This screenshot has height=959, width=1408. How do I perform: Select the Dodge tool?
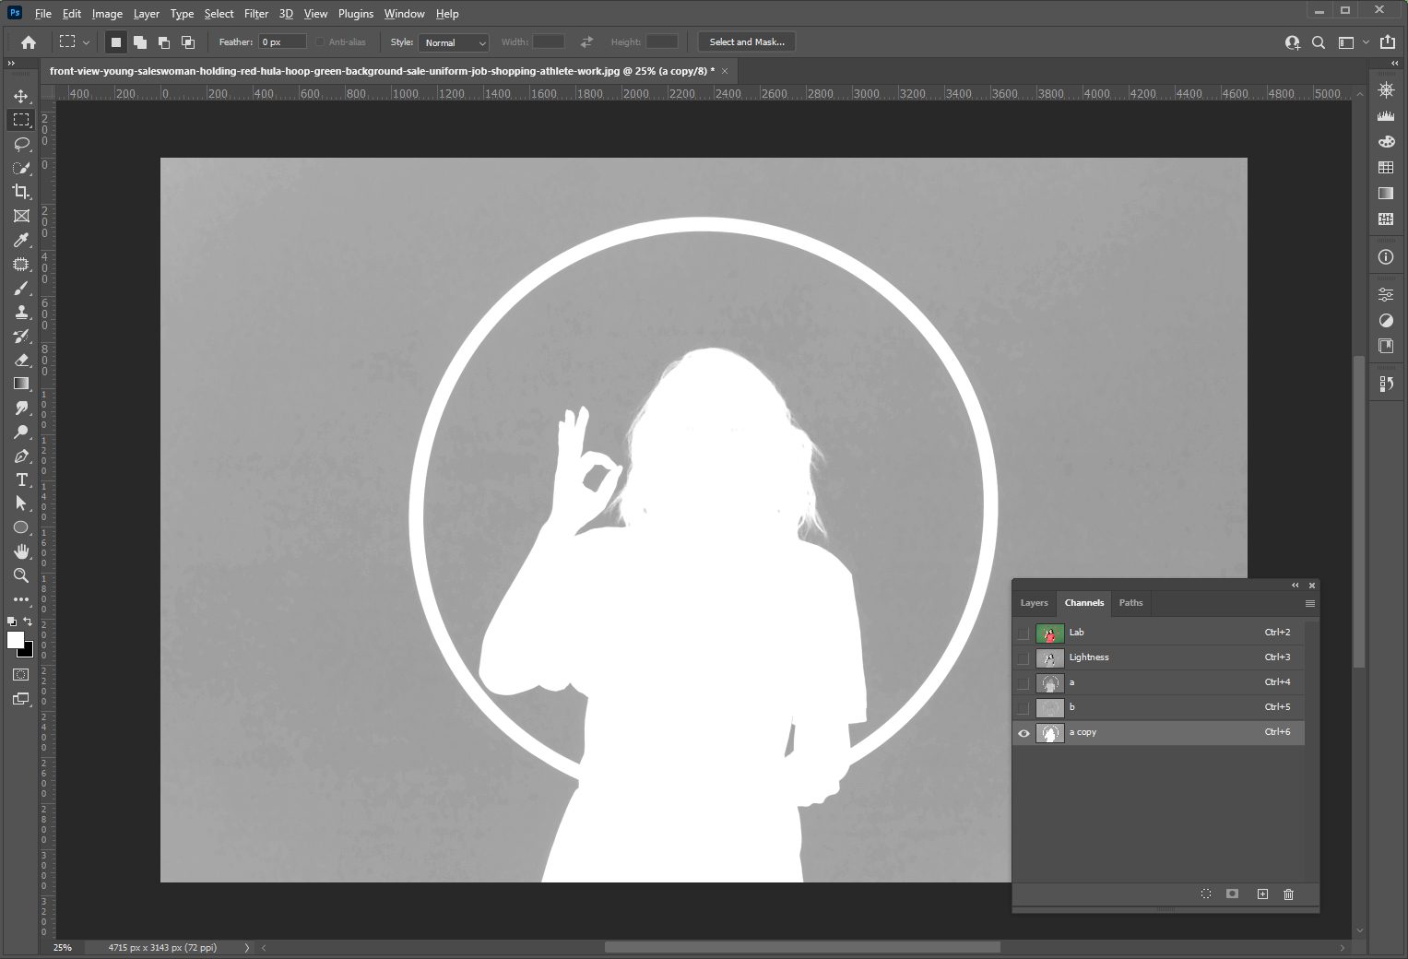(21, 432)
